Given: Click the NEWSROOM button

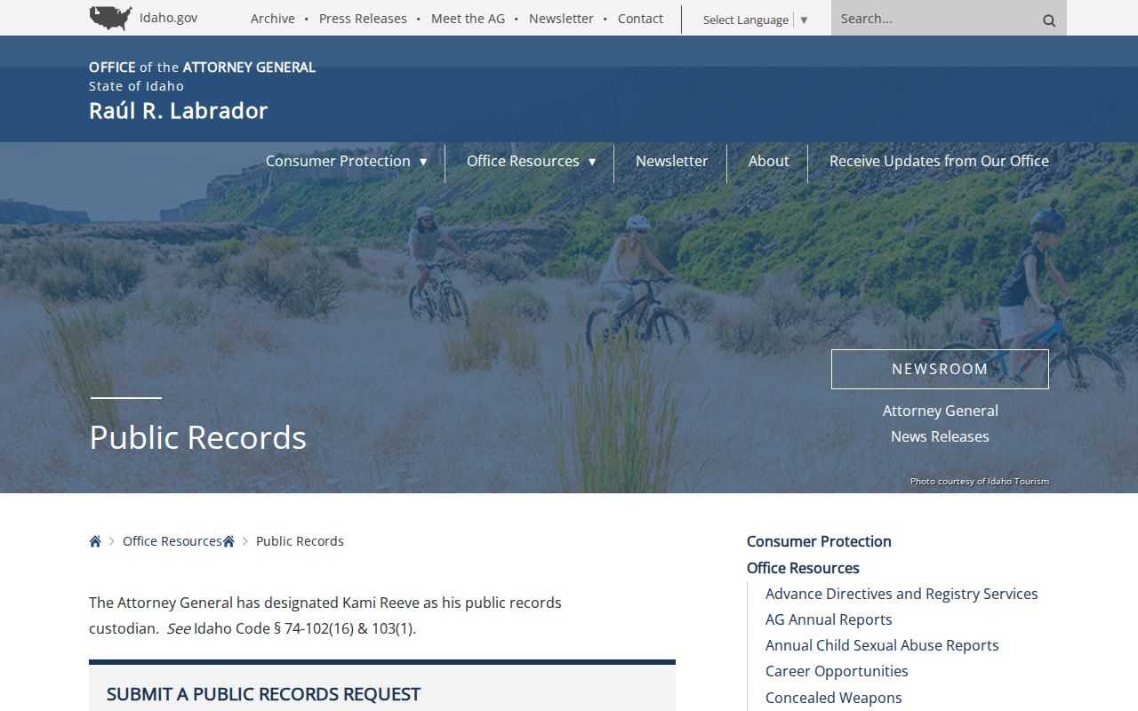Looking at the screenshot, I should [940, 369].
